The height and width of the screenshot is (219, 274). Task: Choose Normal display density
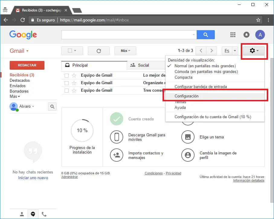click(x=205, y=66)
